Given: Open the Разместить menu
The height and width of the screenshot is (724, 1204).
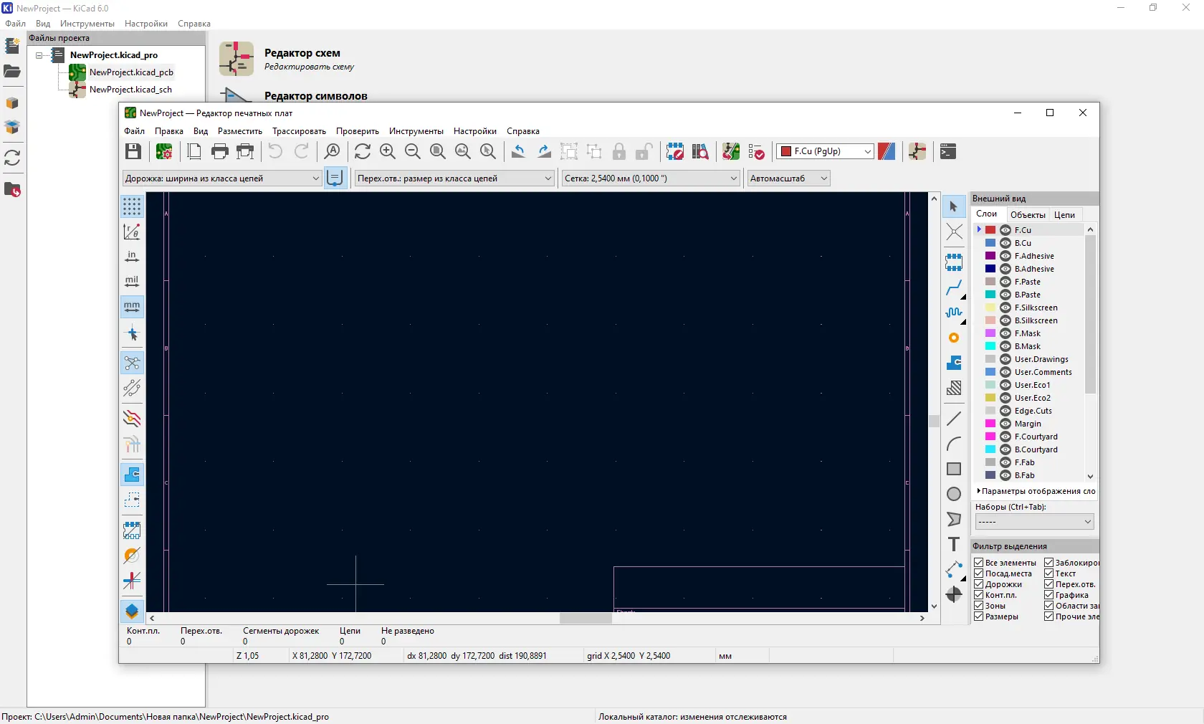Looking at the screenshot, I should click(240, 131).
